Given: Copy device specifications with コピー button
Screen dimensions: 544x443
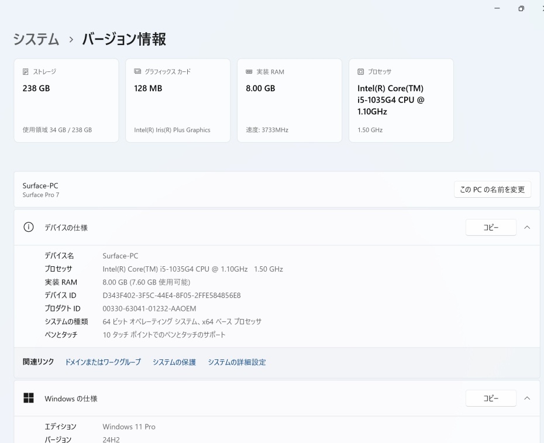Looking at the screenshot, I should pos(491,228).
